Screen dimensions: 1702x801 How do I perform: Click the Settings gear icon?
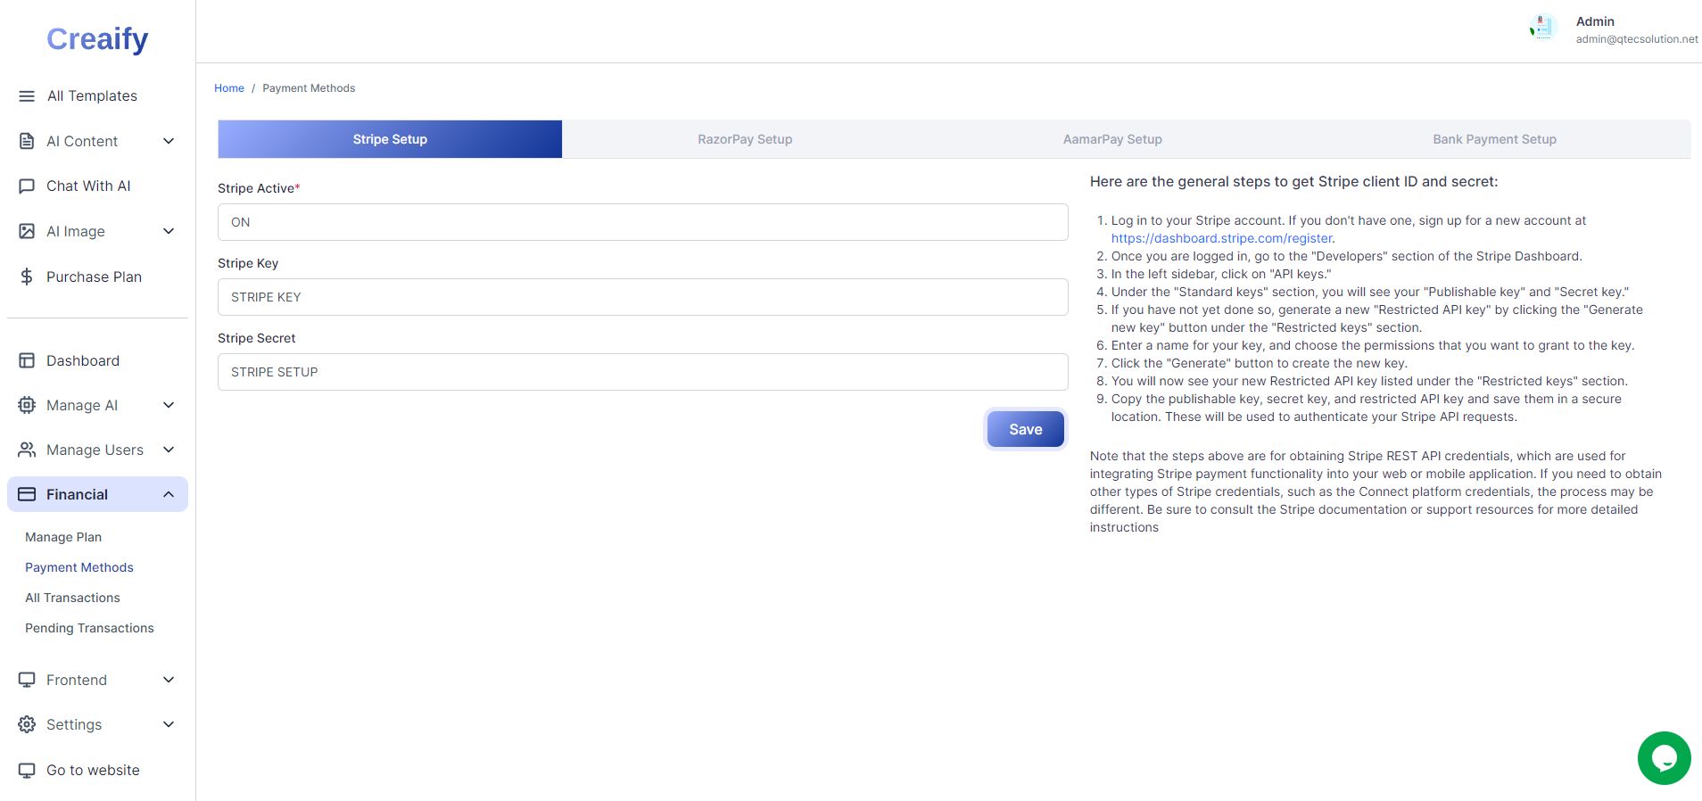pyautogui.click(x=27, y=724)
